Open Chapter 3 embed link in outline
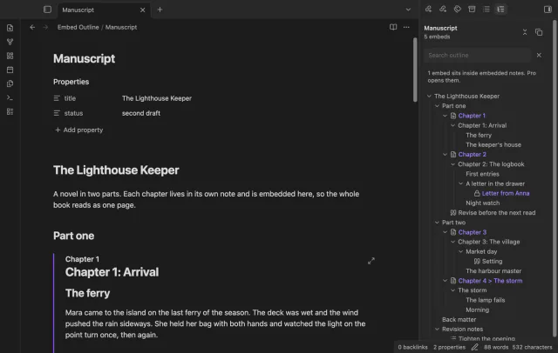558x353 pixels. click(x=473, y=232)
